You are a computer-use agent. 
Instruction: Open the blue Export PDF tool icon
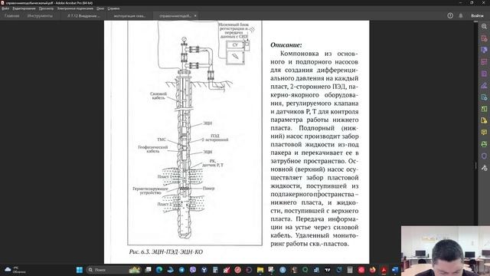[x=484, y=97]
